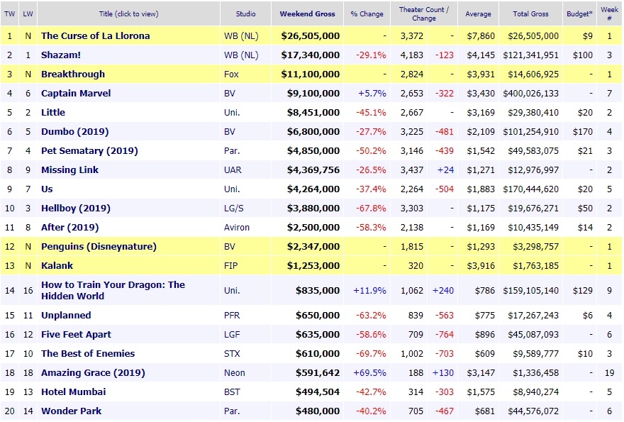
Task: Sort by the % Change header
Action: (x=367, y=14)
